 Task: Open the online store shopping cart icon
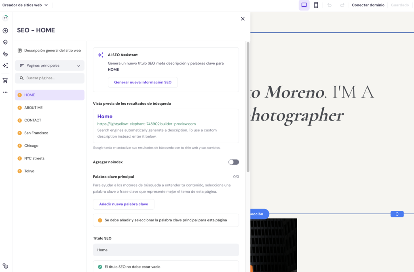click(5, 80)
